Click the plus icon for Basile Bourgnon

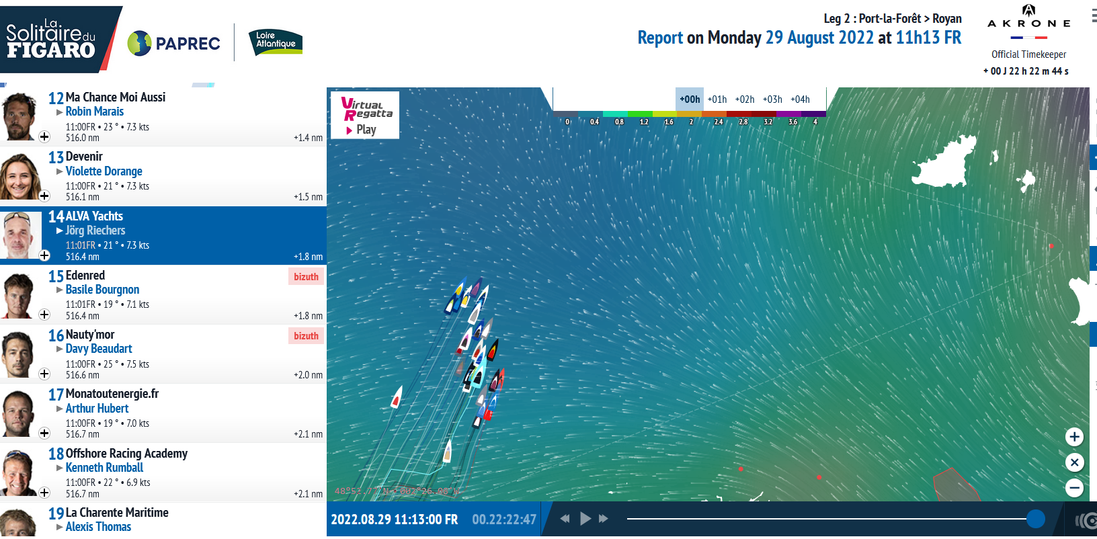[x=44, y=315]
